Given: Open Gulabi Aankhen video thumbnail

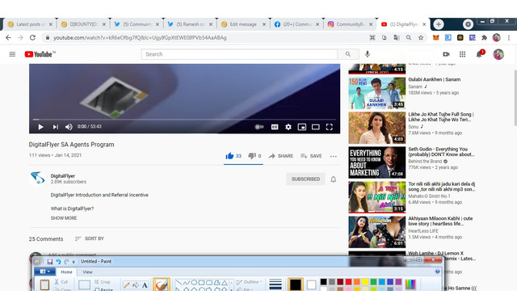Looking at the screenshot, I should tap(377, 93).
